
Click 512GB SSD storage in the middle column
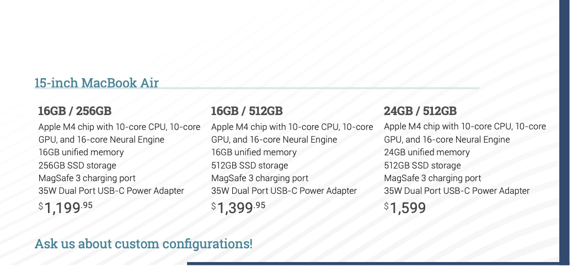coord(249,165)
